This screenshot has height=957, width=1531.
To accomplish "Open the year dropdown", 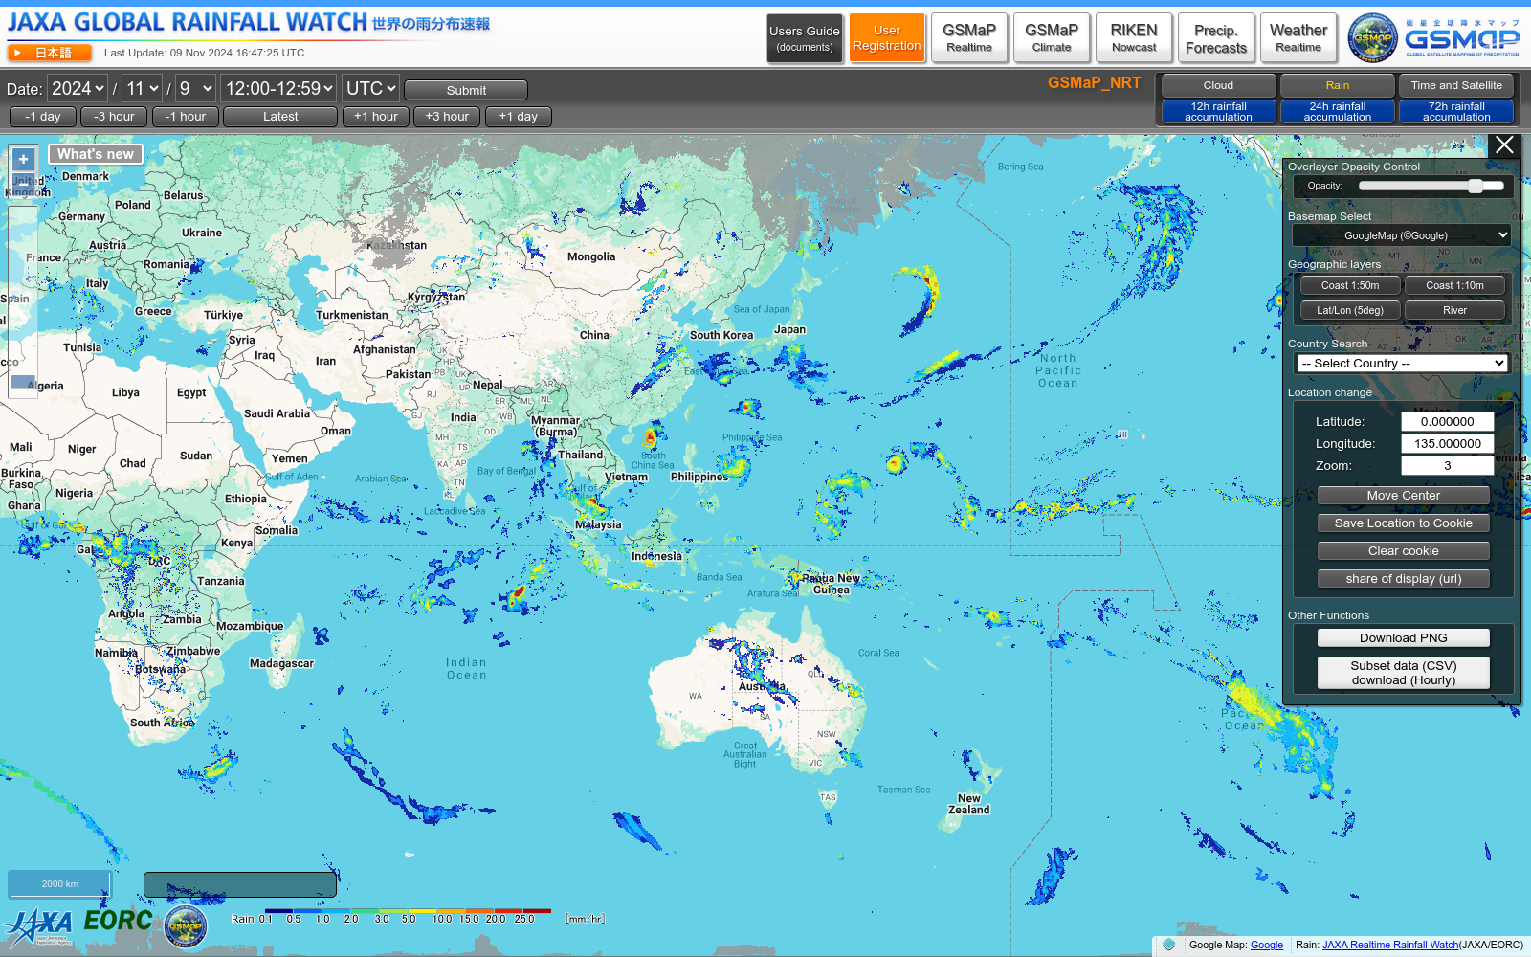I will (x=77, y=88).
